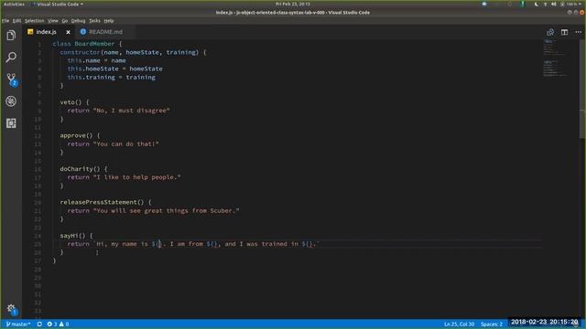The image size is (586, 329).
Task: Open the Visual Studio Code app menu
Action: 58,4
